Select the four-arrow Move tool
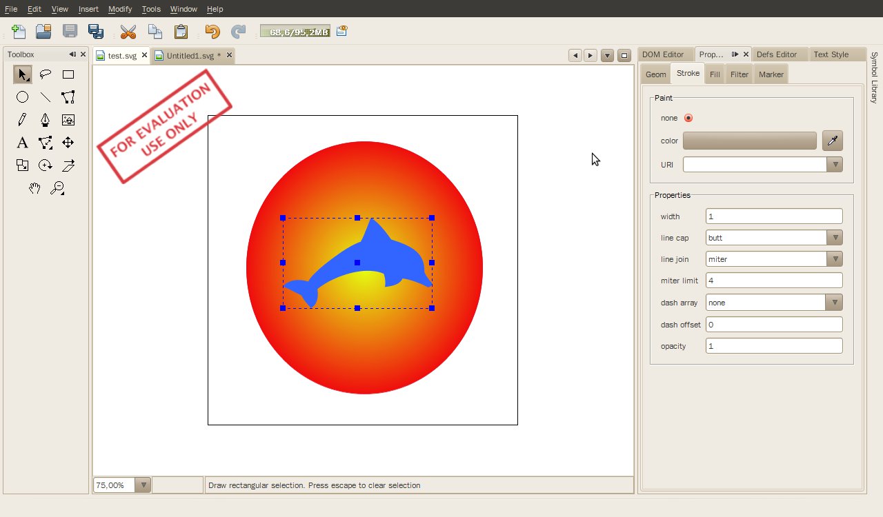Image resolution: width=883 pixels, height=517 pixels. tap(68, 143)
